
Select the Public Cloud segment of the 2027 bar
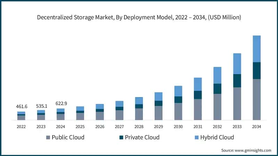pos(119,115)
